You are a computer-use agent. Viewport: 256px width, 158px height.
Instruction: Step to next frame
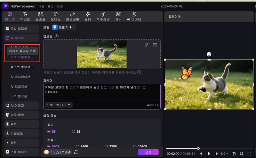pyautogui.click(x=216, y=154)
